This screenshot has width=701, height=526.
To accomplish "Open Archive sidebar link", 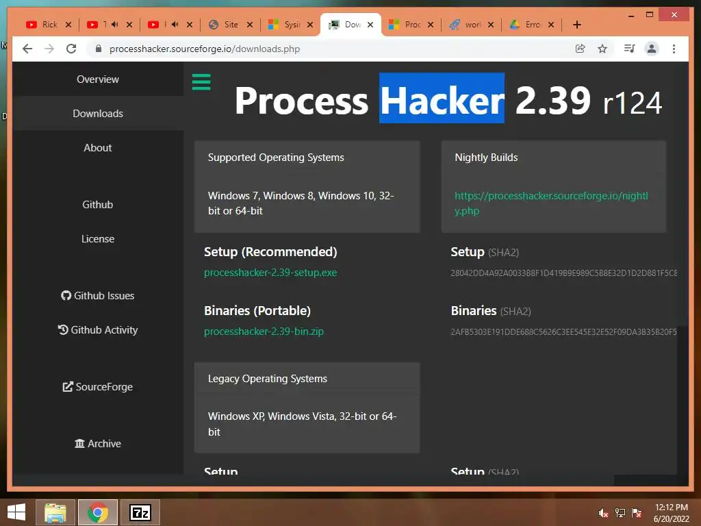I will tap(98, 443).
